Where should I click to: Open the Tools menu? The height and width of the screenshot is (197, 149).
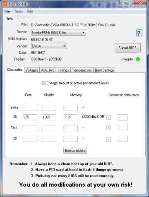click(18, 11)
